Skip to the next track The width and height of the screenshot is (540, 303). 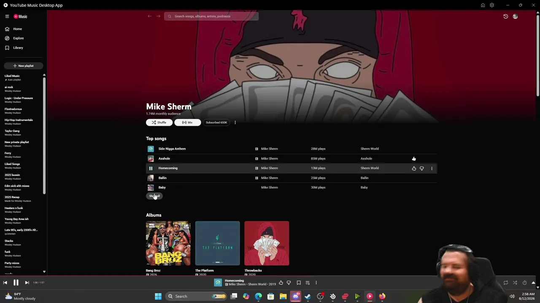point(27,283)
